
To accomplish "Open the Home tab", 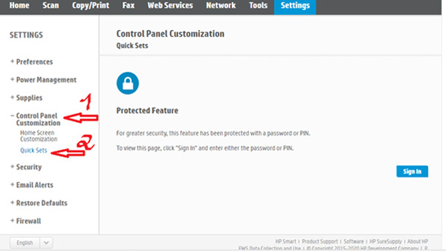I will (19, 5).
